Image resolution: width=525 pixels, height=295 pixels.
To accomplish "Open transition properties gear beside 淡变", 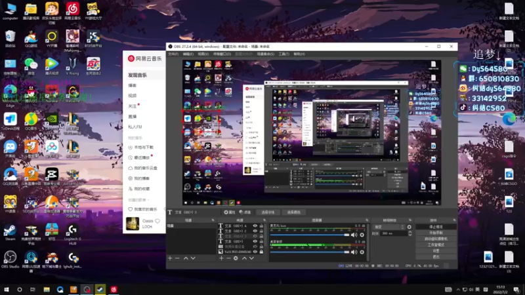I will [x=409, y=227].
